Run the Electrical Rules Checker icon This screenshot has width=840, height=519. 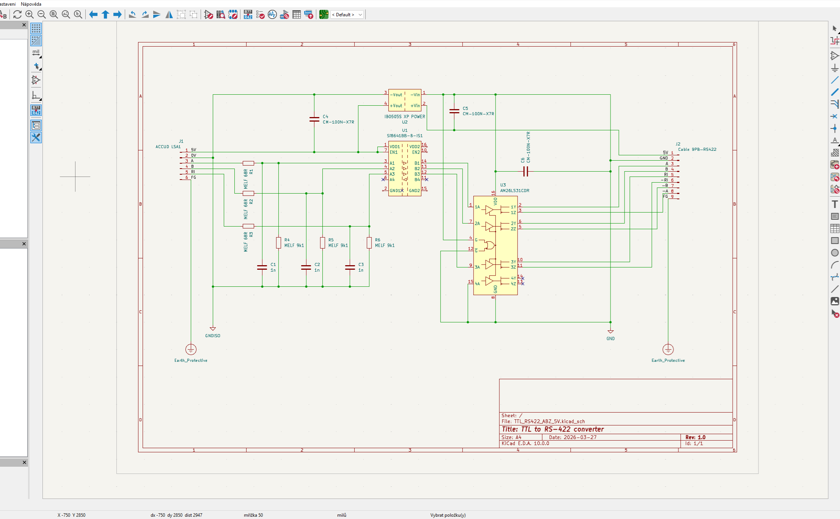(x=260, y=15)
